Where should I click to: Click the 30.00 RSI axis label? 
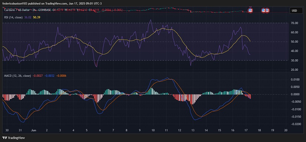[x=294, y=60]
